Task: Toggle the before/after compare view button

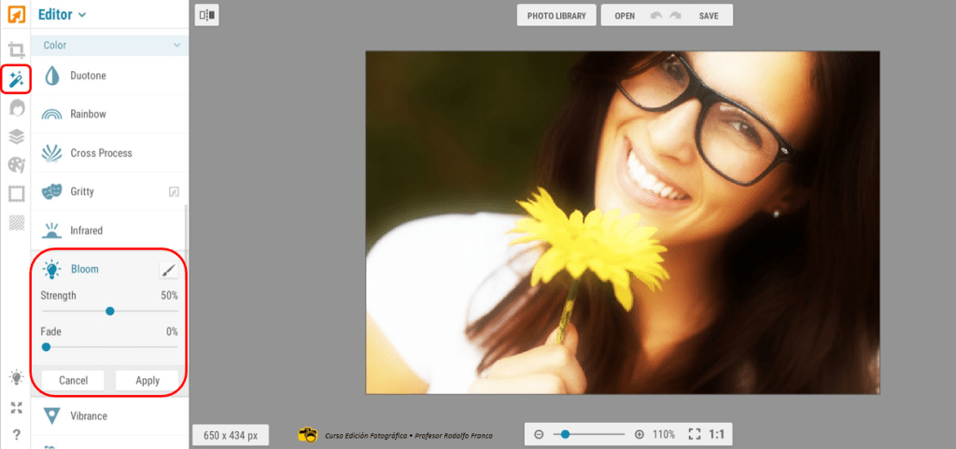Action: [x=207, y=15]
